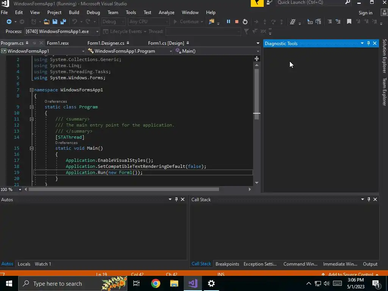This screenshot has width=388, height=291.
Task: Click the Save icon in toolbar
Action: point(55,22)
